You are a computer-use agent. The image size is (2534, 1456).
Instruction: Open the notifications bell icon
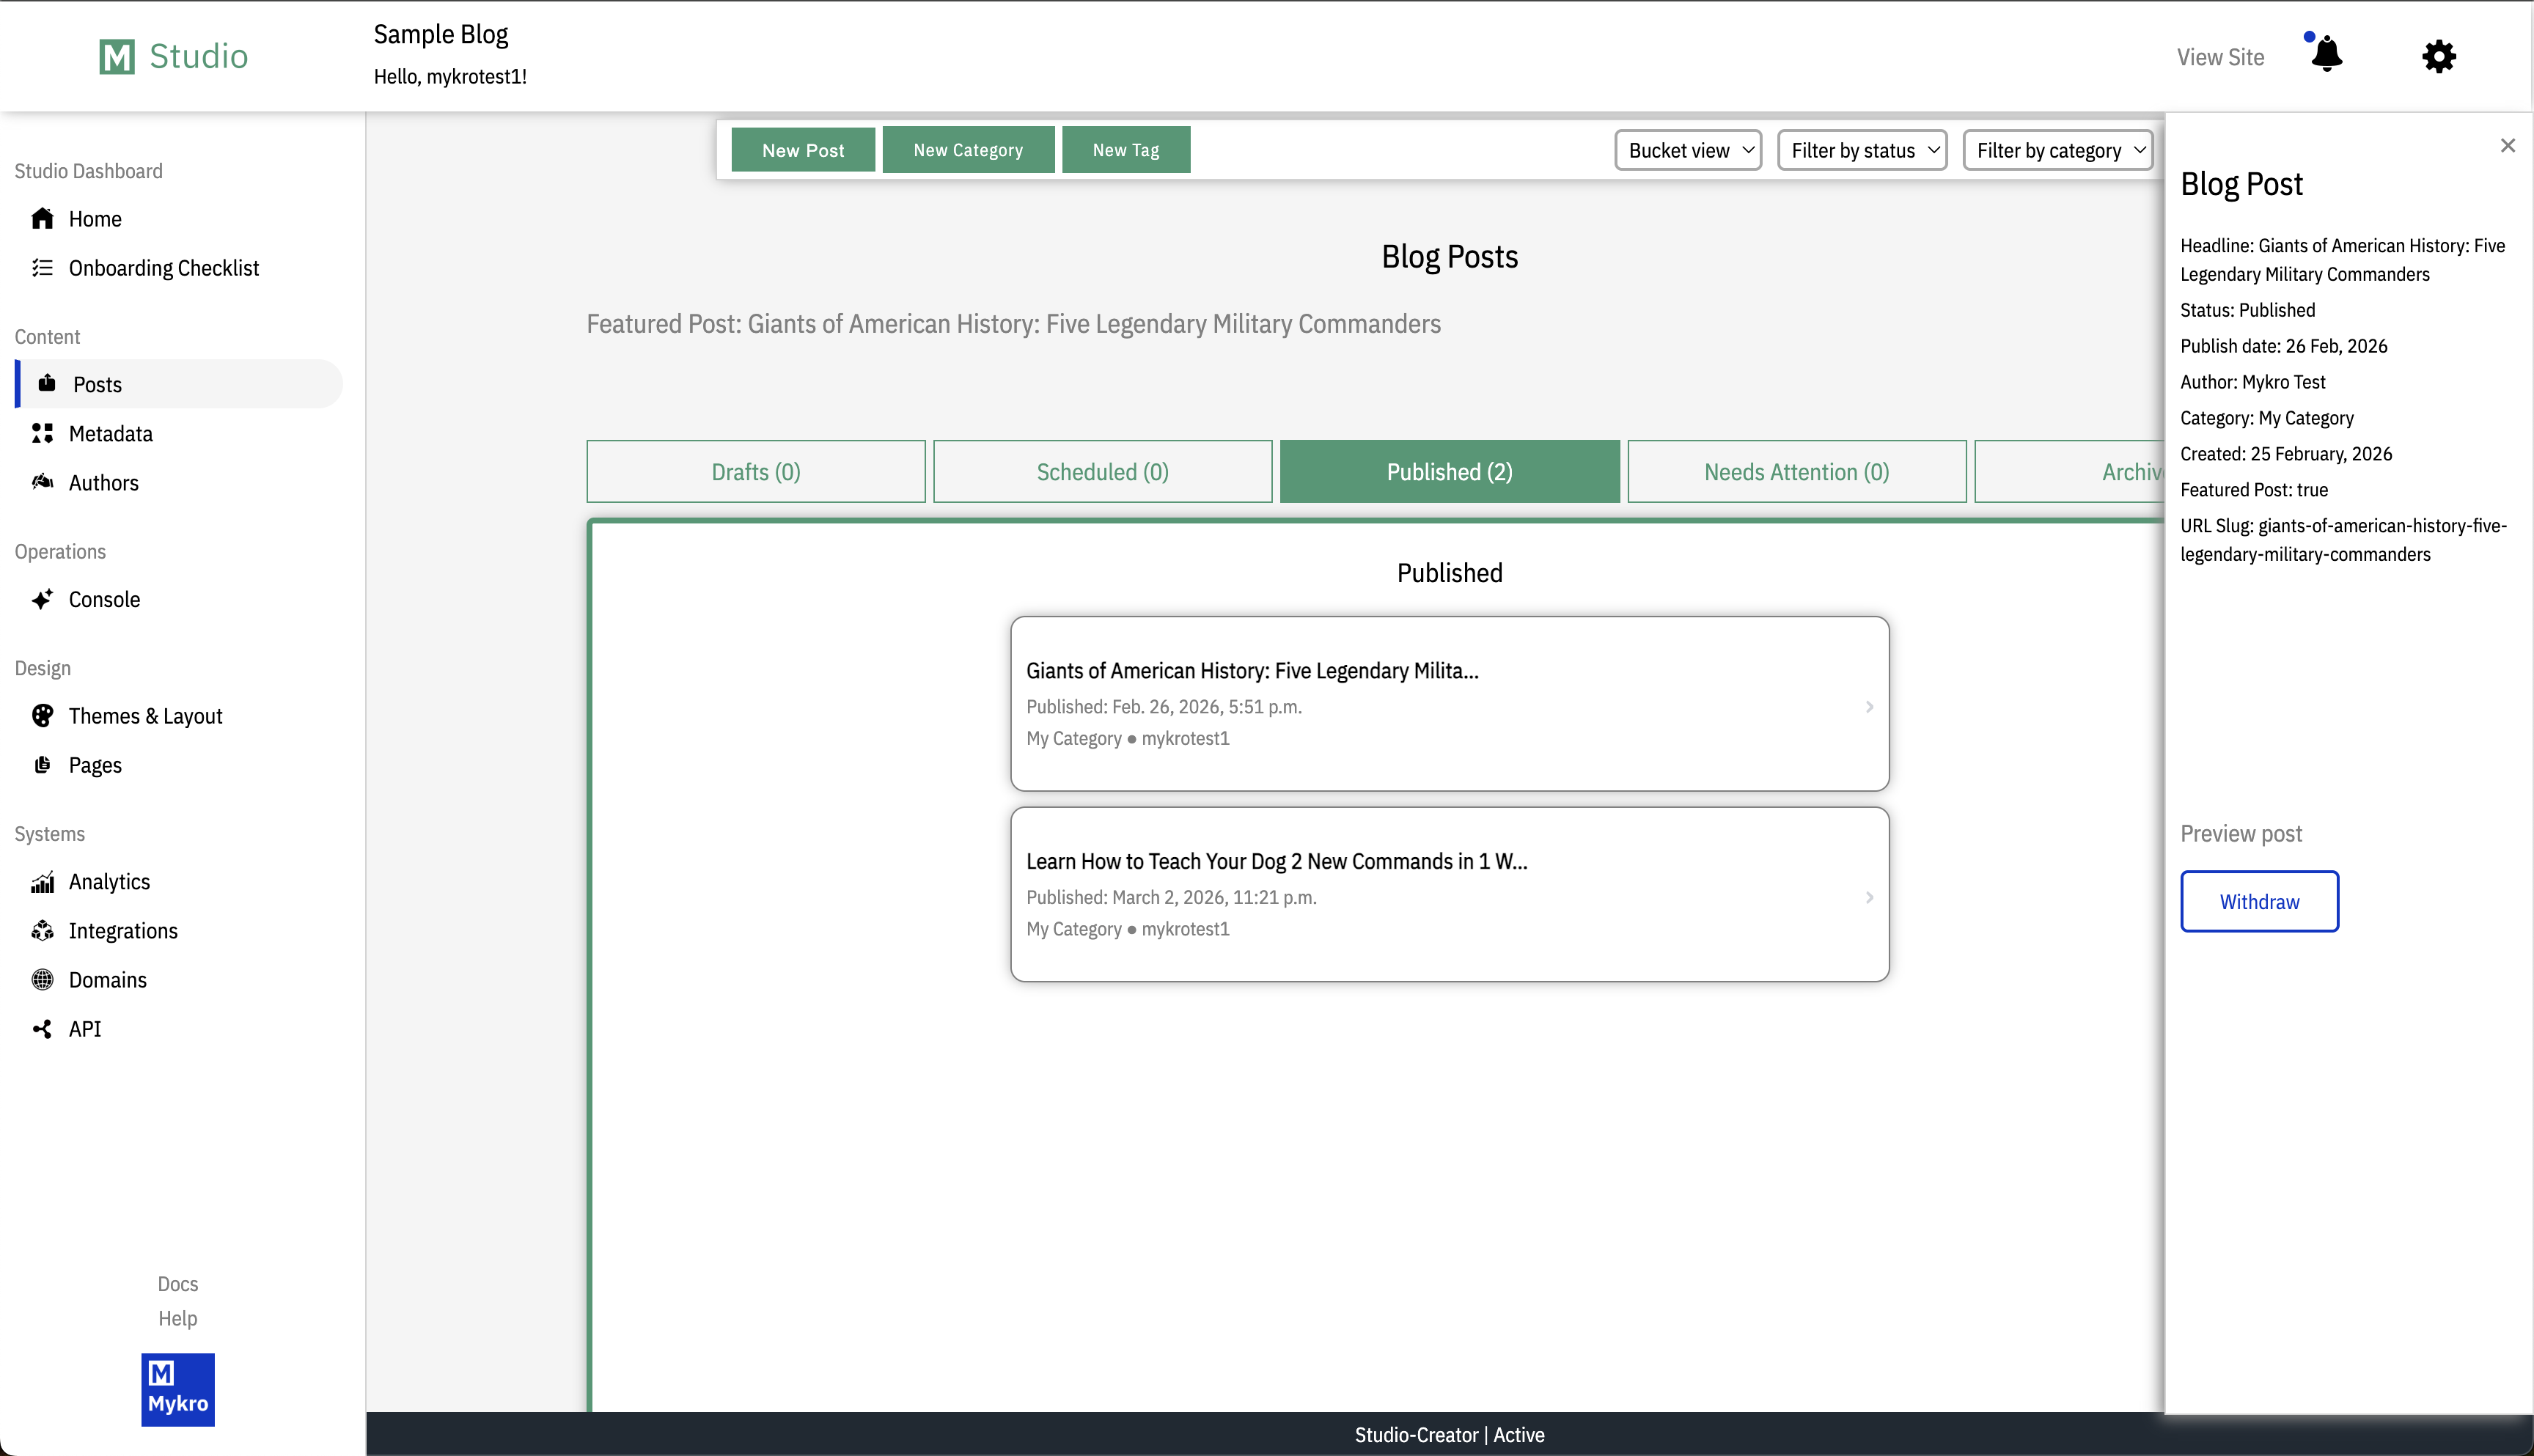tap(2327, 55)
